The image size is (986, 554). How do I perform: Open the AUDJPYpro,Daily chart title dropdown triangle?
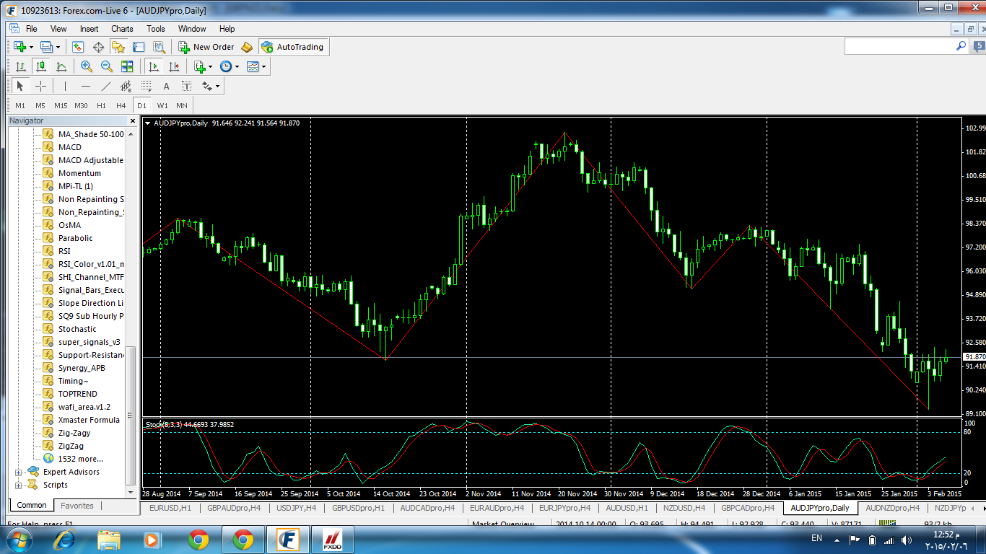148,123
